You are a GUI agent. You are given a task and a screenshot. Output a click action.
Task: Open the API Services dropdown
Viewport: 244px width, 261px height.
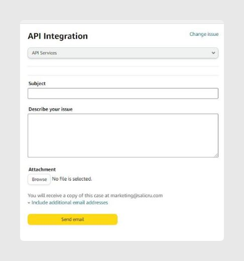coord(123,53)
